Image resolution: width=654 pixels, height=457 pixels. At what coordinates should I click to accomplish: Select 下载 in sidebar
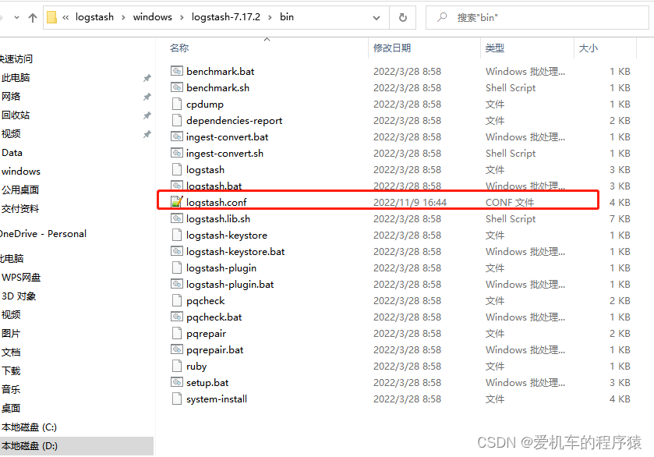click(x=11, y=371)
